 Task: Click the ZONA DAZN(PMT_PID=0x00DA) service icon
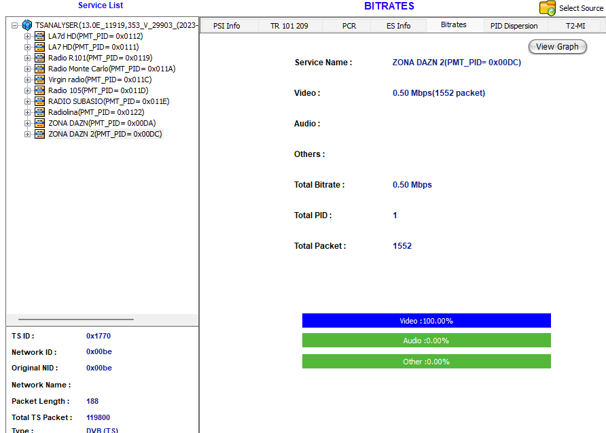coord(39,123)
